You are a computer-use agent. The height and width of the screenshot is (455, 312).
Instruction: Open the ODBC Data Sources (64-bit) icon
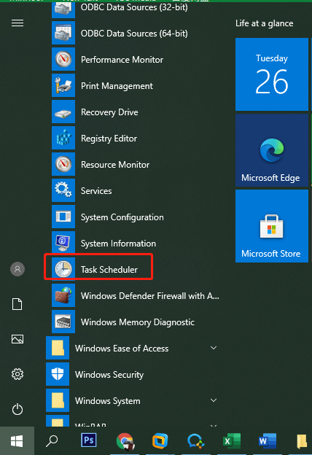(x=63, y=33)
